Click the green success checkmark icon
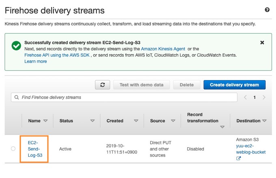 pos(16,46)
